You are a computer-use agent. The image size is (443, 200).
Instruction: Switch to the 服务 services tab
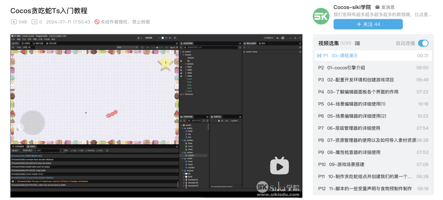coord(262,43)
